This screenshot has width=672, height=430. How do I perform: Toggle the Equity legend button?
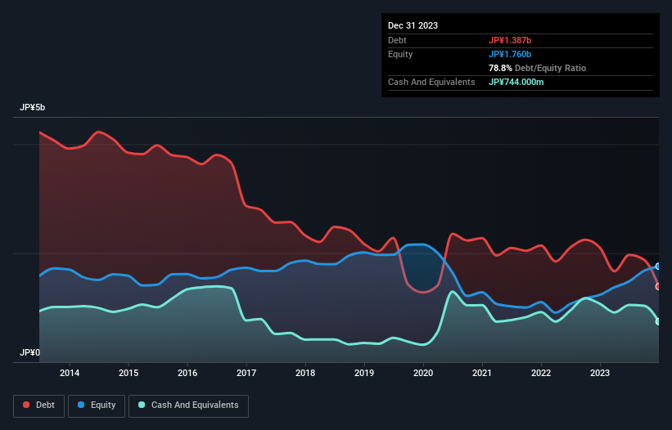click(x=97, y=405)
